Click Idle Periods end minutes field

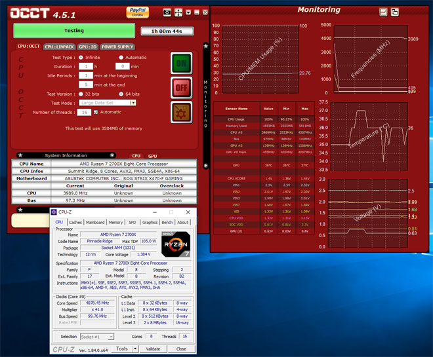(86, 85)
